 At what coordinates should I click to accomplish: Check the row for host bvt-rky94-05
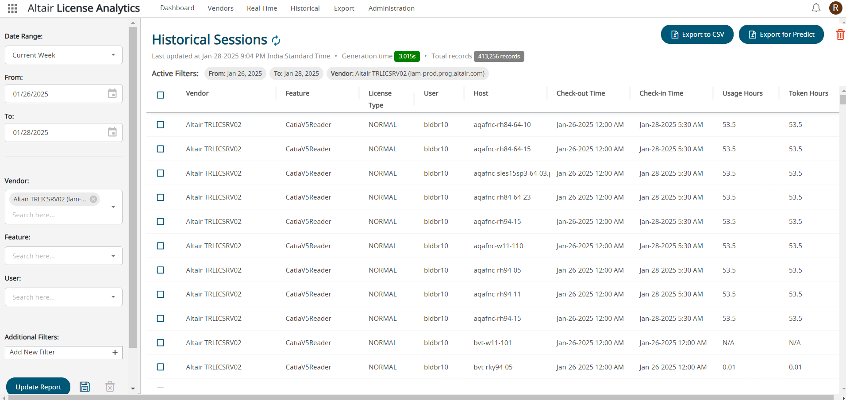point(161,367)
